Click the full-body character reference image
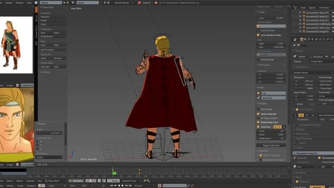The image size is (334, 188). pyautogui.click(x=16, y=45)
